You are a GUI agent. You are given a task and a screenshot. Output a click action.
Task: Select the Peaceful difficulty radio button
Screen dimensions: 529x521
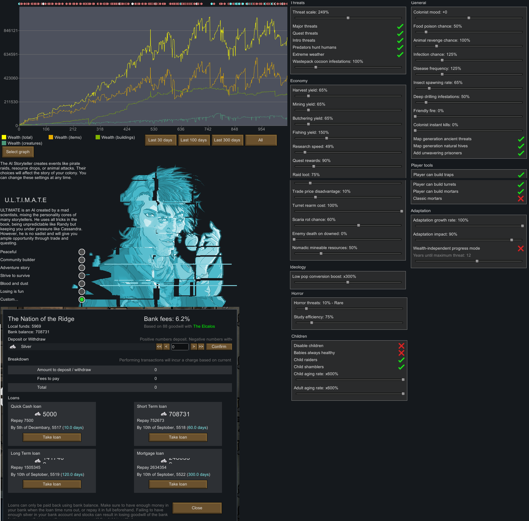click(82, 252)
